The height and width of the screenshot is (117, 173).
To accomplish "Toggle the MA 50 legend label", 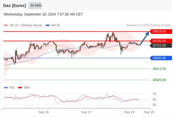I will (56, 25).
